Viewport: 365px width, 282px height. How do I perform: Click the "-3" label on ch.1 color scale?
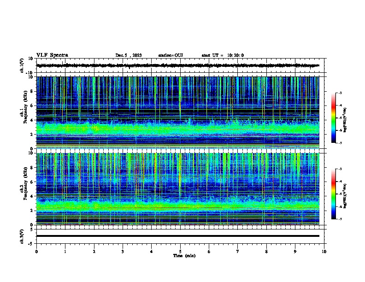coord(340,93)
